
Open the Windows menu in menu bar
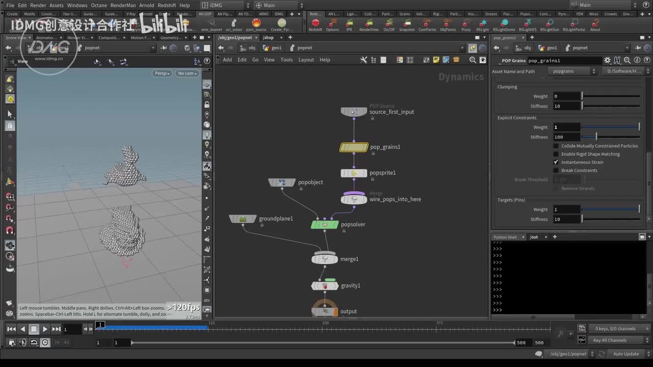(77, 5)
